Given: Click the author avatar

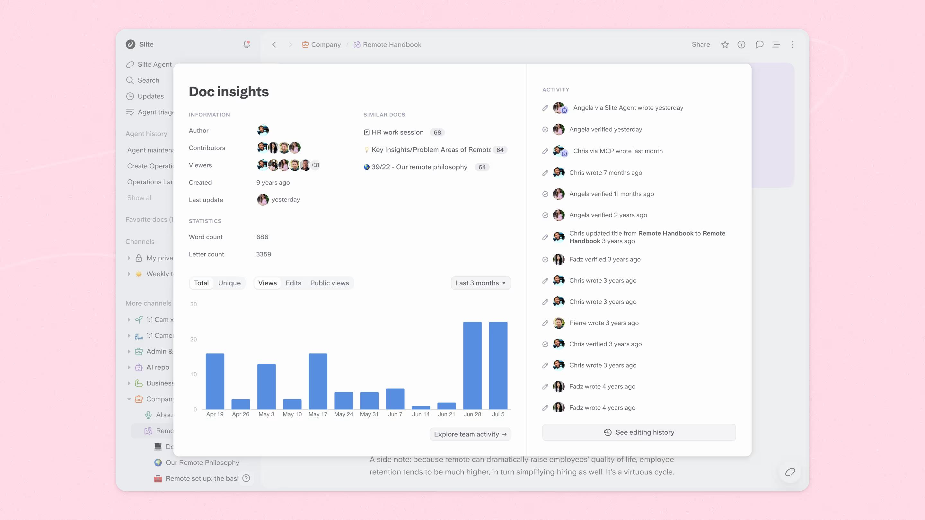Looking at the screenshot, I should pos(263,130).
